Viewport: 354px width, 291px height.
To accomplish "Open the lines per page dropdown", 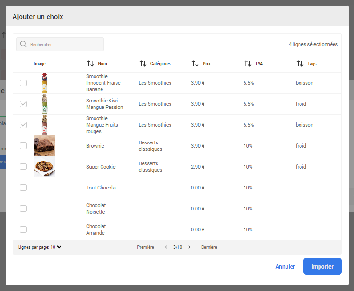I will 59,247.
